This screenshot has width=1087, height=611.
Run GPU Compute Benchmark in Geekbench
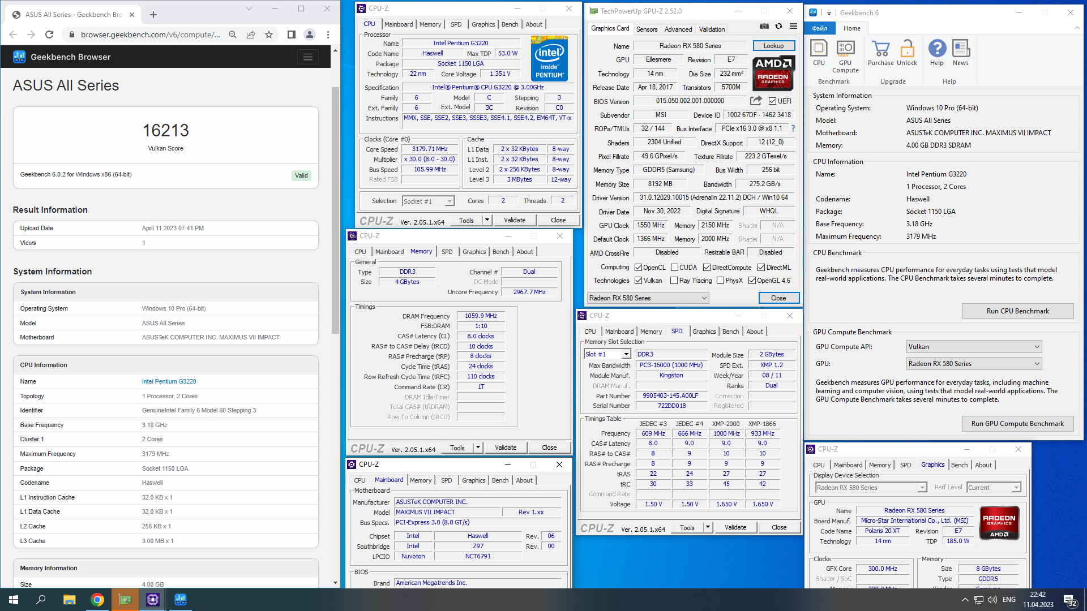tap(1017, 424)
